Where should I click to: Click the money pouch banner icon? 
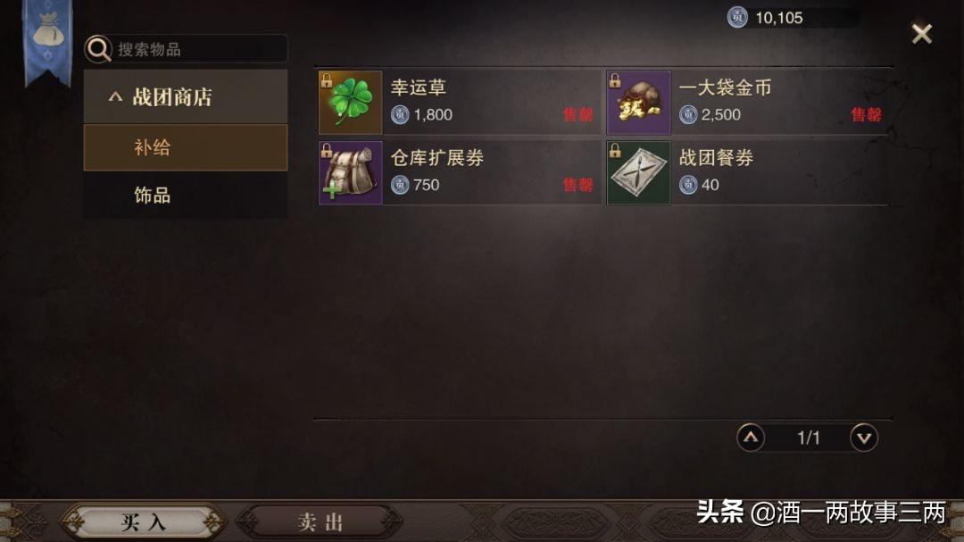pyautogui.click(x=48, y=38)
